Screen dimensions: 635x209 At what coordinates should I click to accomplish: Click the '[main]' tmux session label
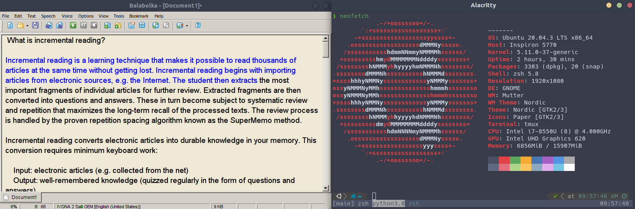point(343,203)
